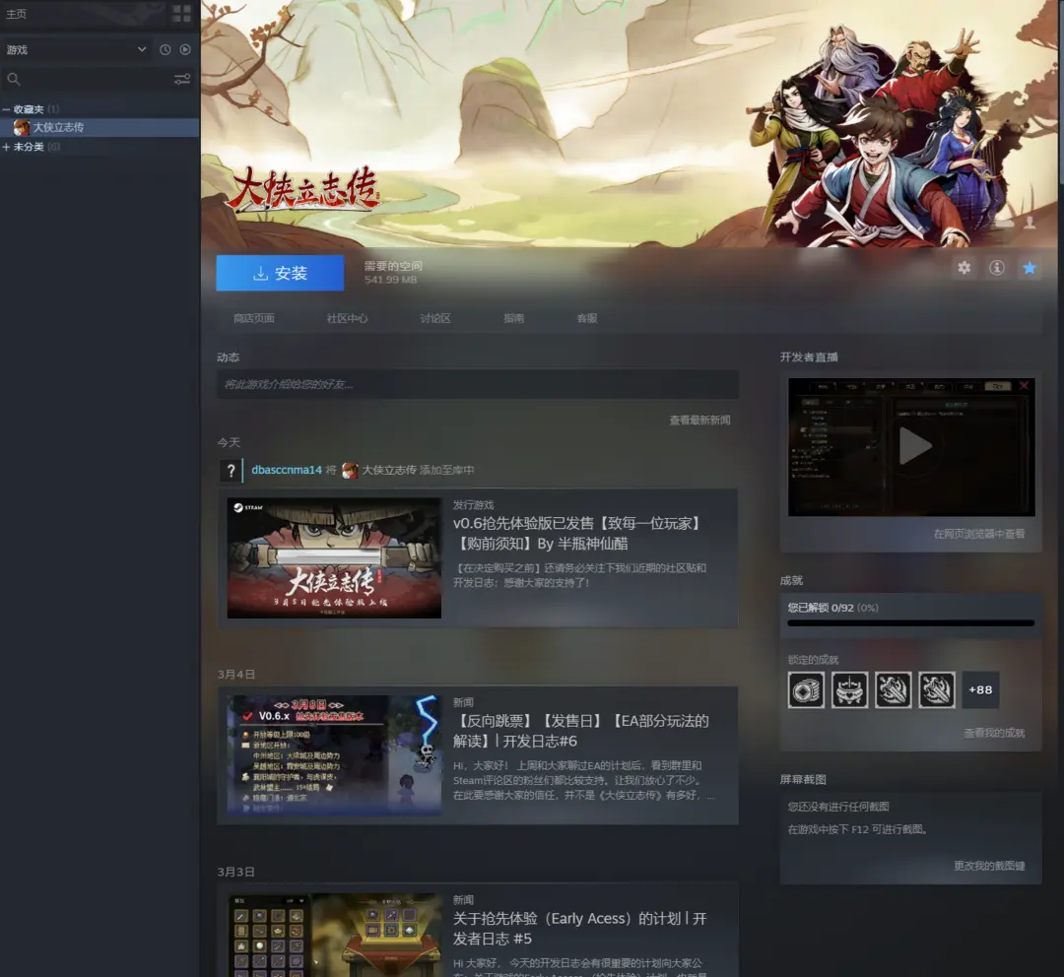Click the 大侠立志传 logo on banner

coord(303,188)
